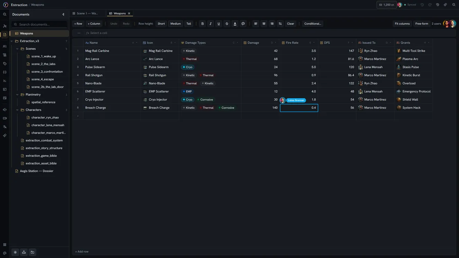The height and width of the screenshot is (258, 459).
Task: Open Conditional formatting options
Action: [x=313, y=24]
